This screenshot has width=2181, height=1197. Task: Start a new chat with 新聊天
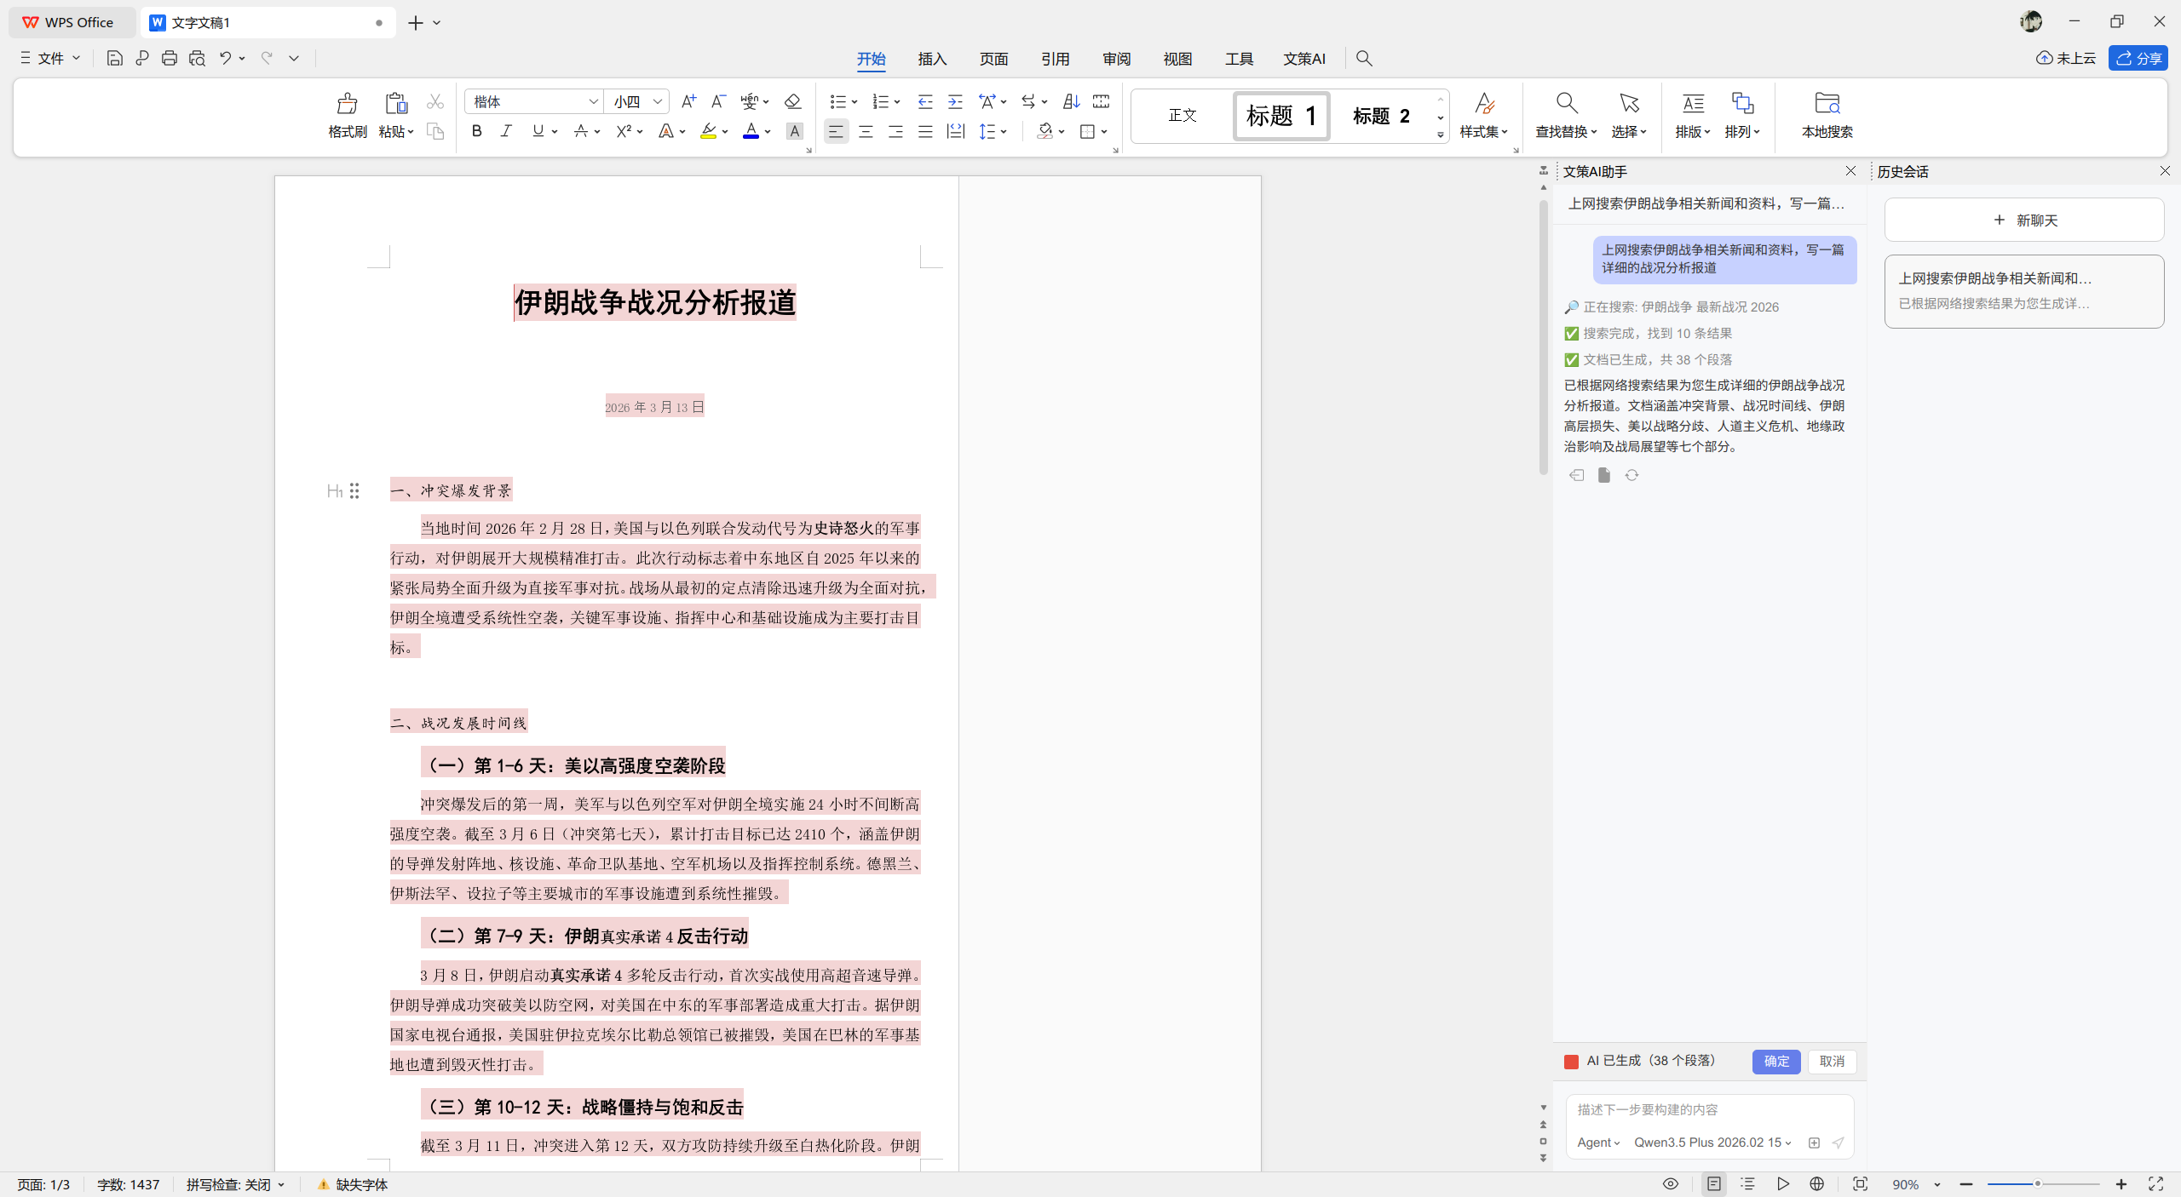(2023, 220)
